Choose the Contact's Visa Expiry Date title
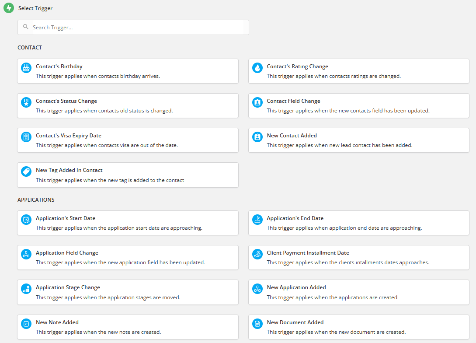Image resolution: width=476 pixels, height=343 pixels. pos(68,136)
